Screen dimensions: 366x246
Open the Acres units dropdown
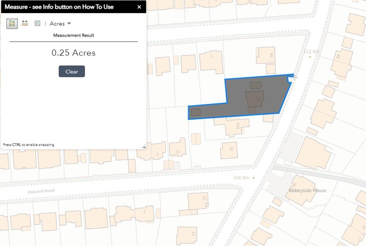(60, 24)
